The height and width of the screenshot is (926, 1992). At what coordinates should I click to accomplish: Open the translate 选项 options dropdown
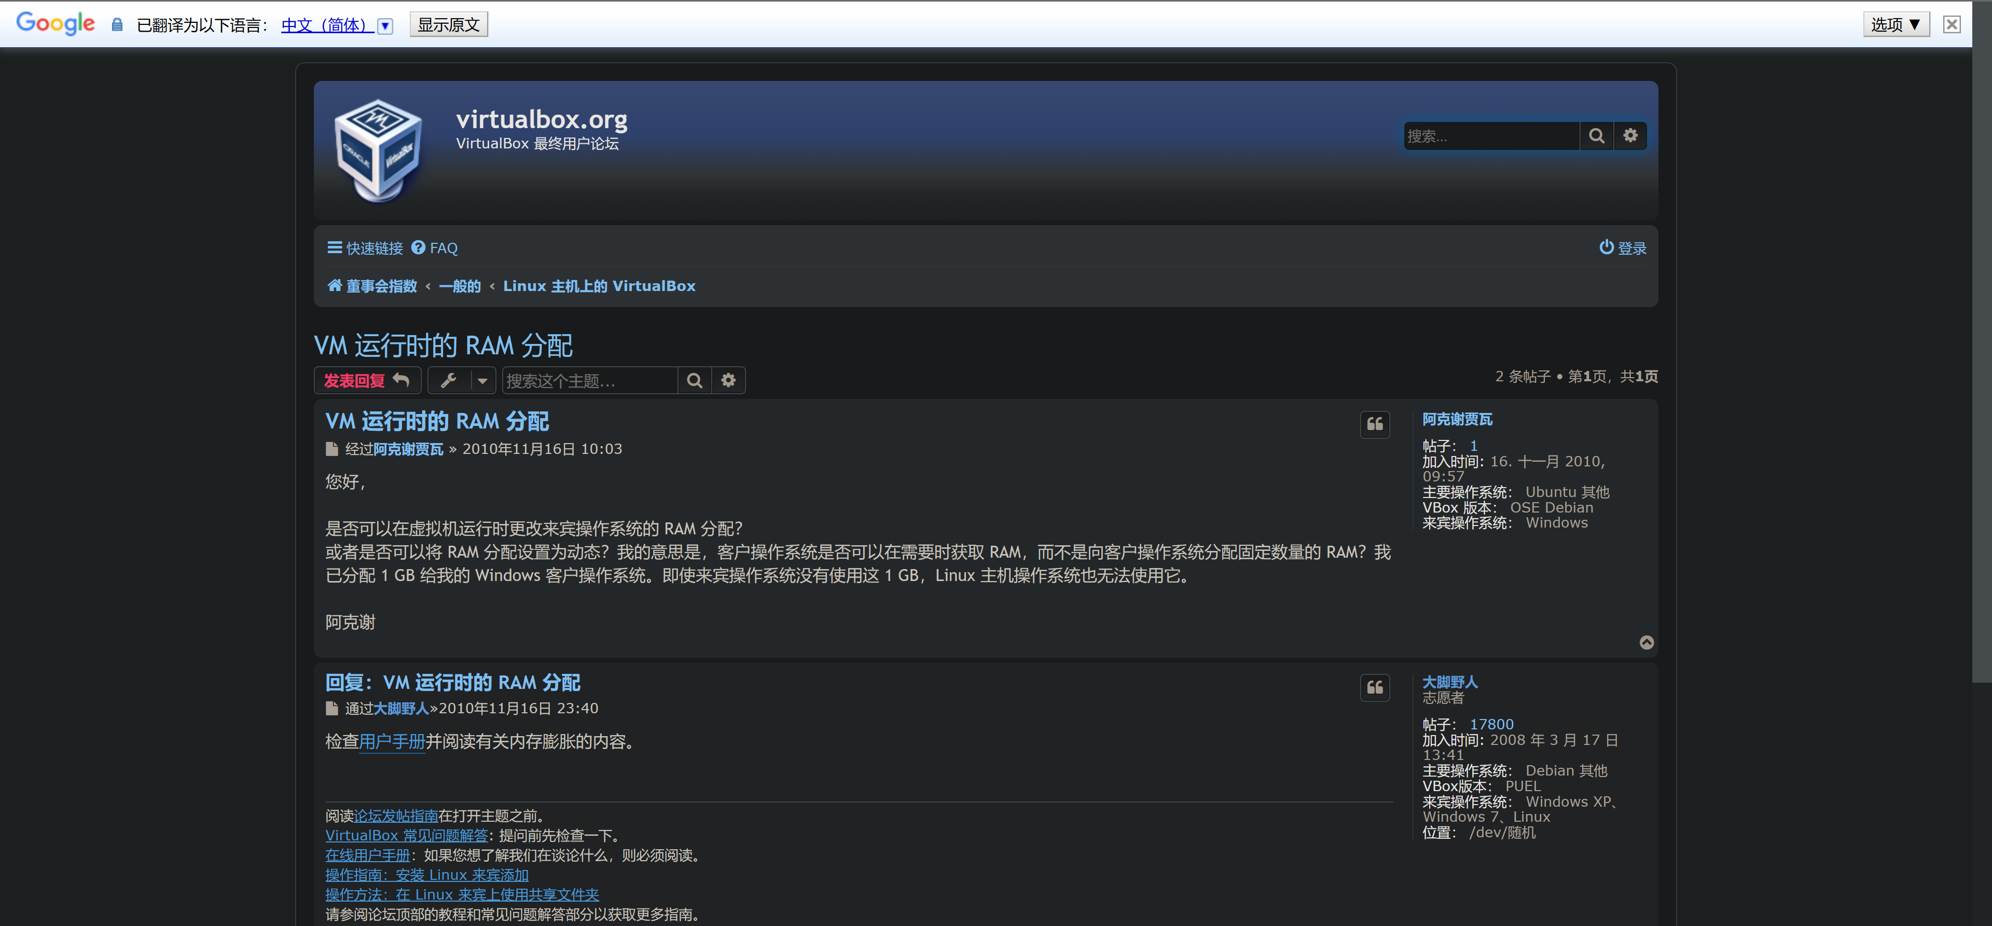tap(1896, 25)
